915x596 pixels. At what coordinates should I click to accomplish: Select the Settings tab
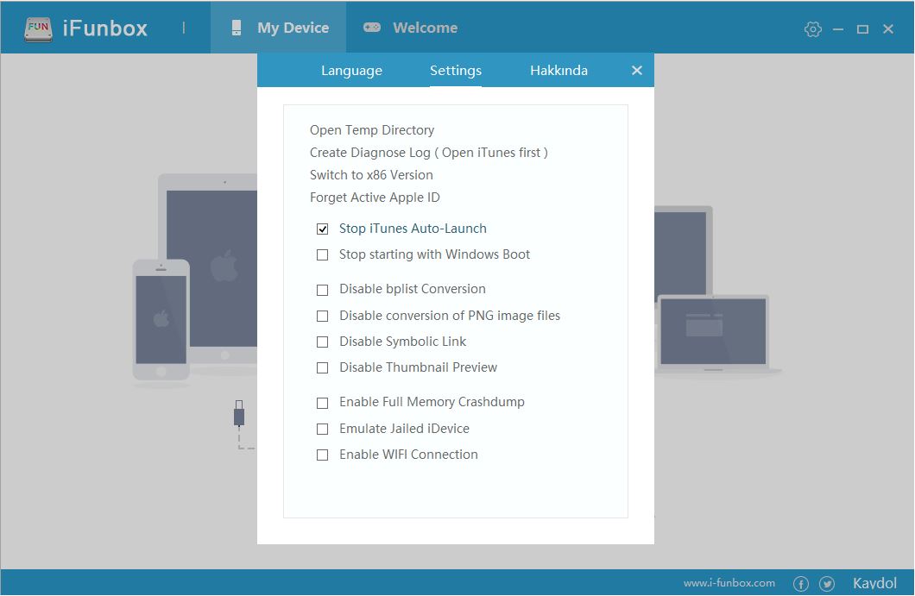click(x=456, y=71)
